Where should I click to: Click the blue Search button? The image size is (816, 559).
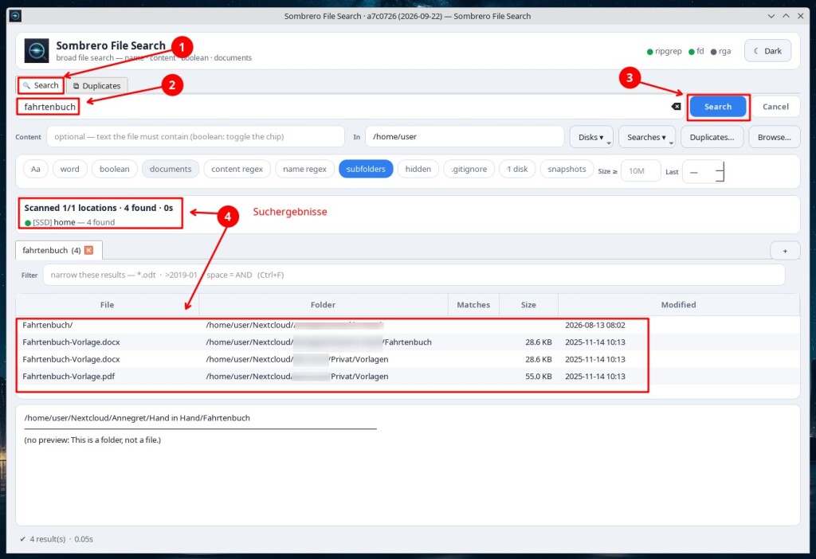pos(718,107)
